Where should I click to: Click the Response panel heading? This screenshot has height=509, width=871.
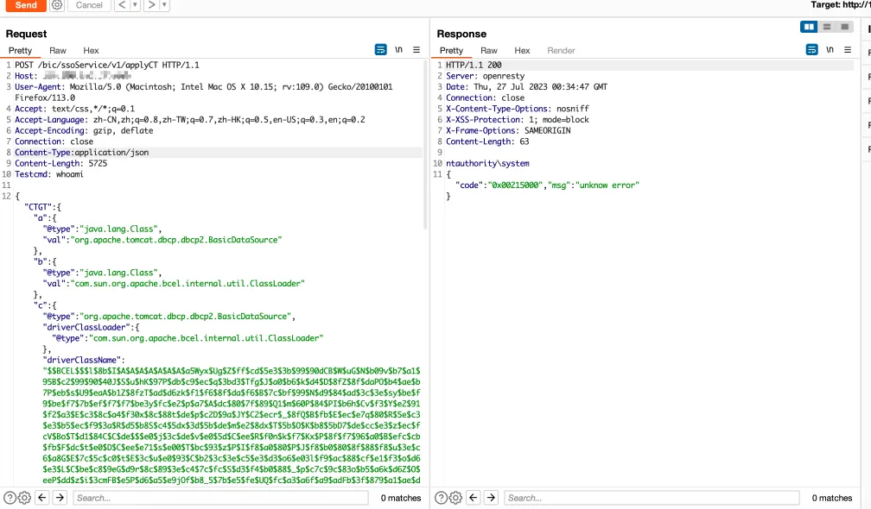click(x=461, y=34)
